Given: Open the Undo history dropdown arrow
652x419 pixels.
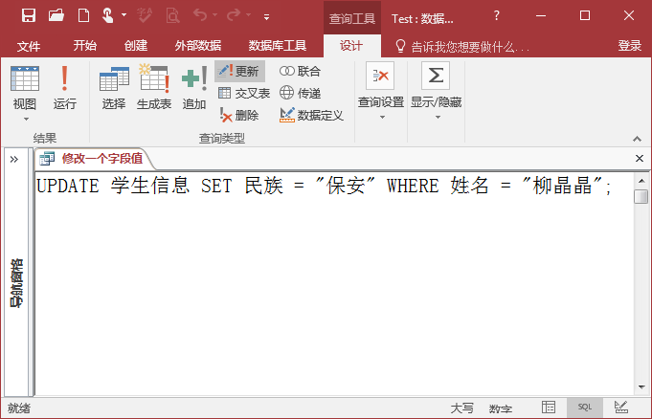Looking at the screenshot, I should (x=215, y=15).
